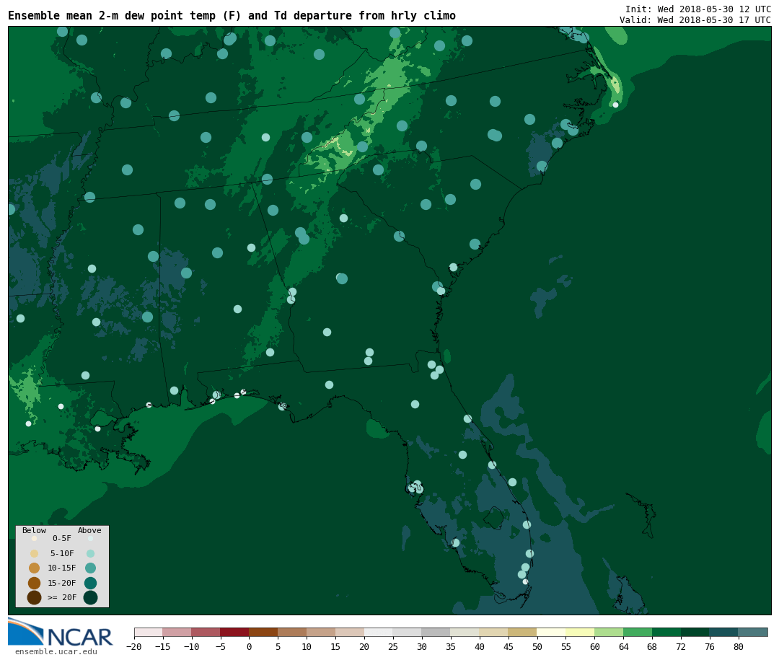779x660 pixels.
Task: Click the medium green colorbar swatch between 64 and 68
Action: [x=638, y=632]
